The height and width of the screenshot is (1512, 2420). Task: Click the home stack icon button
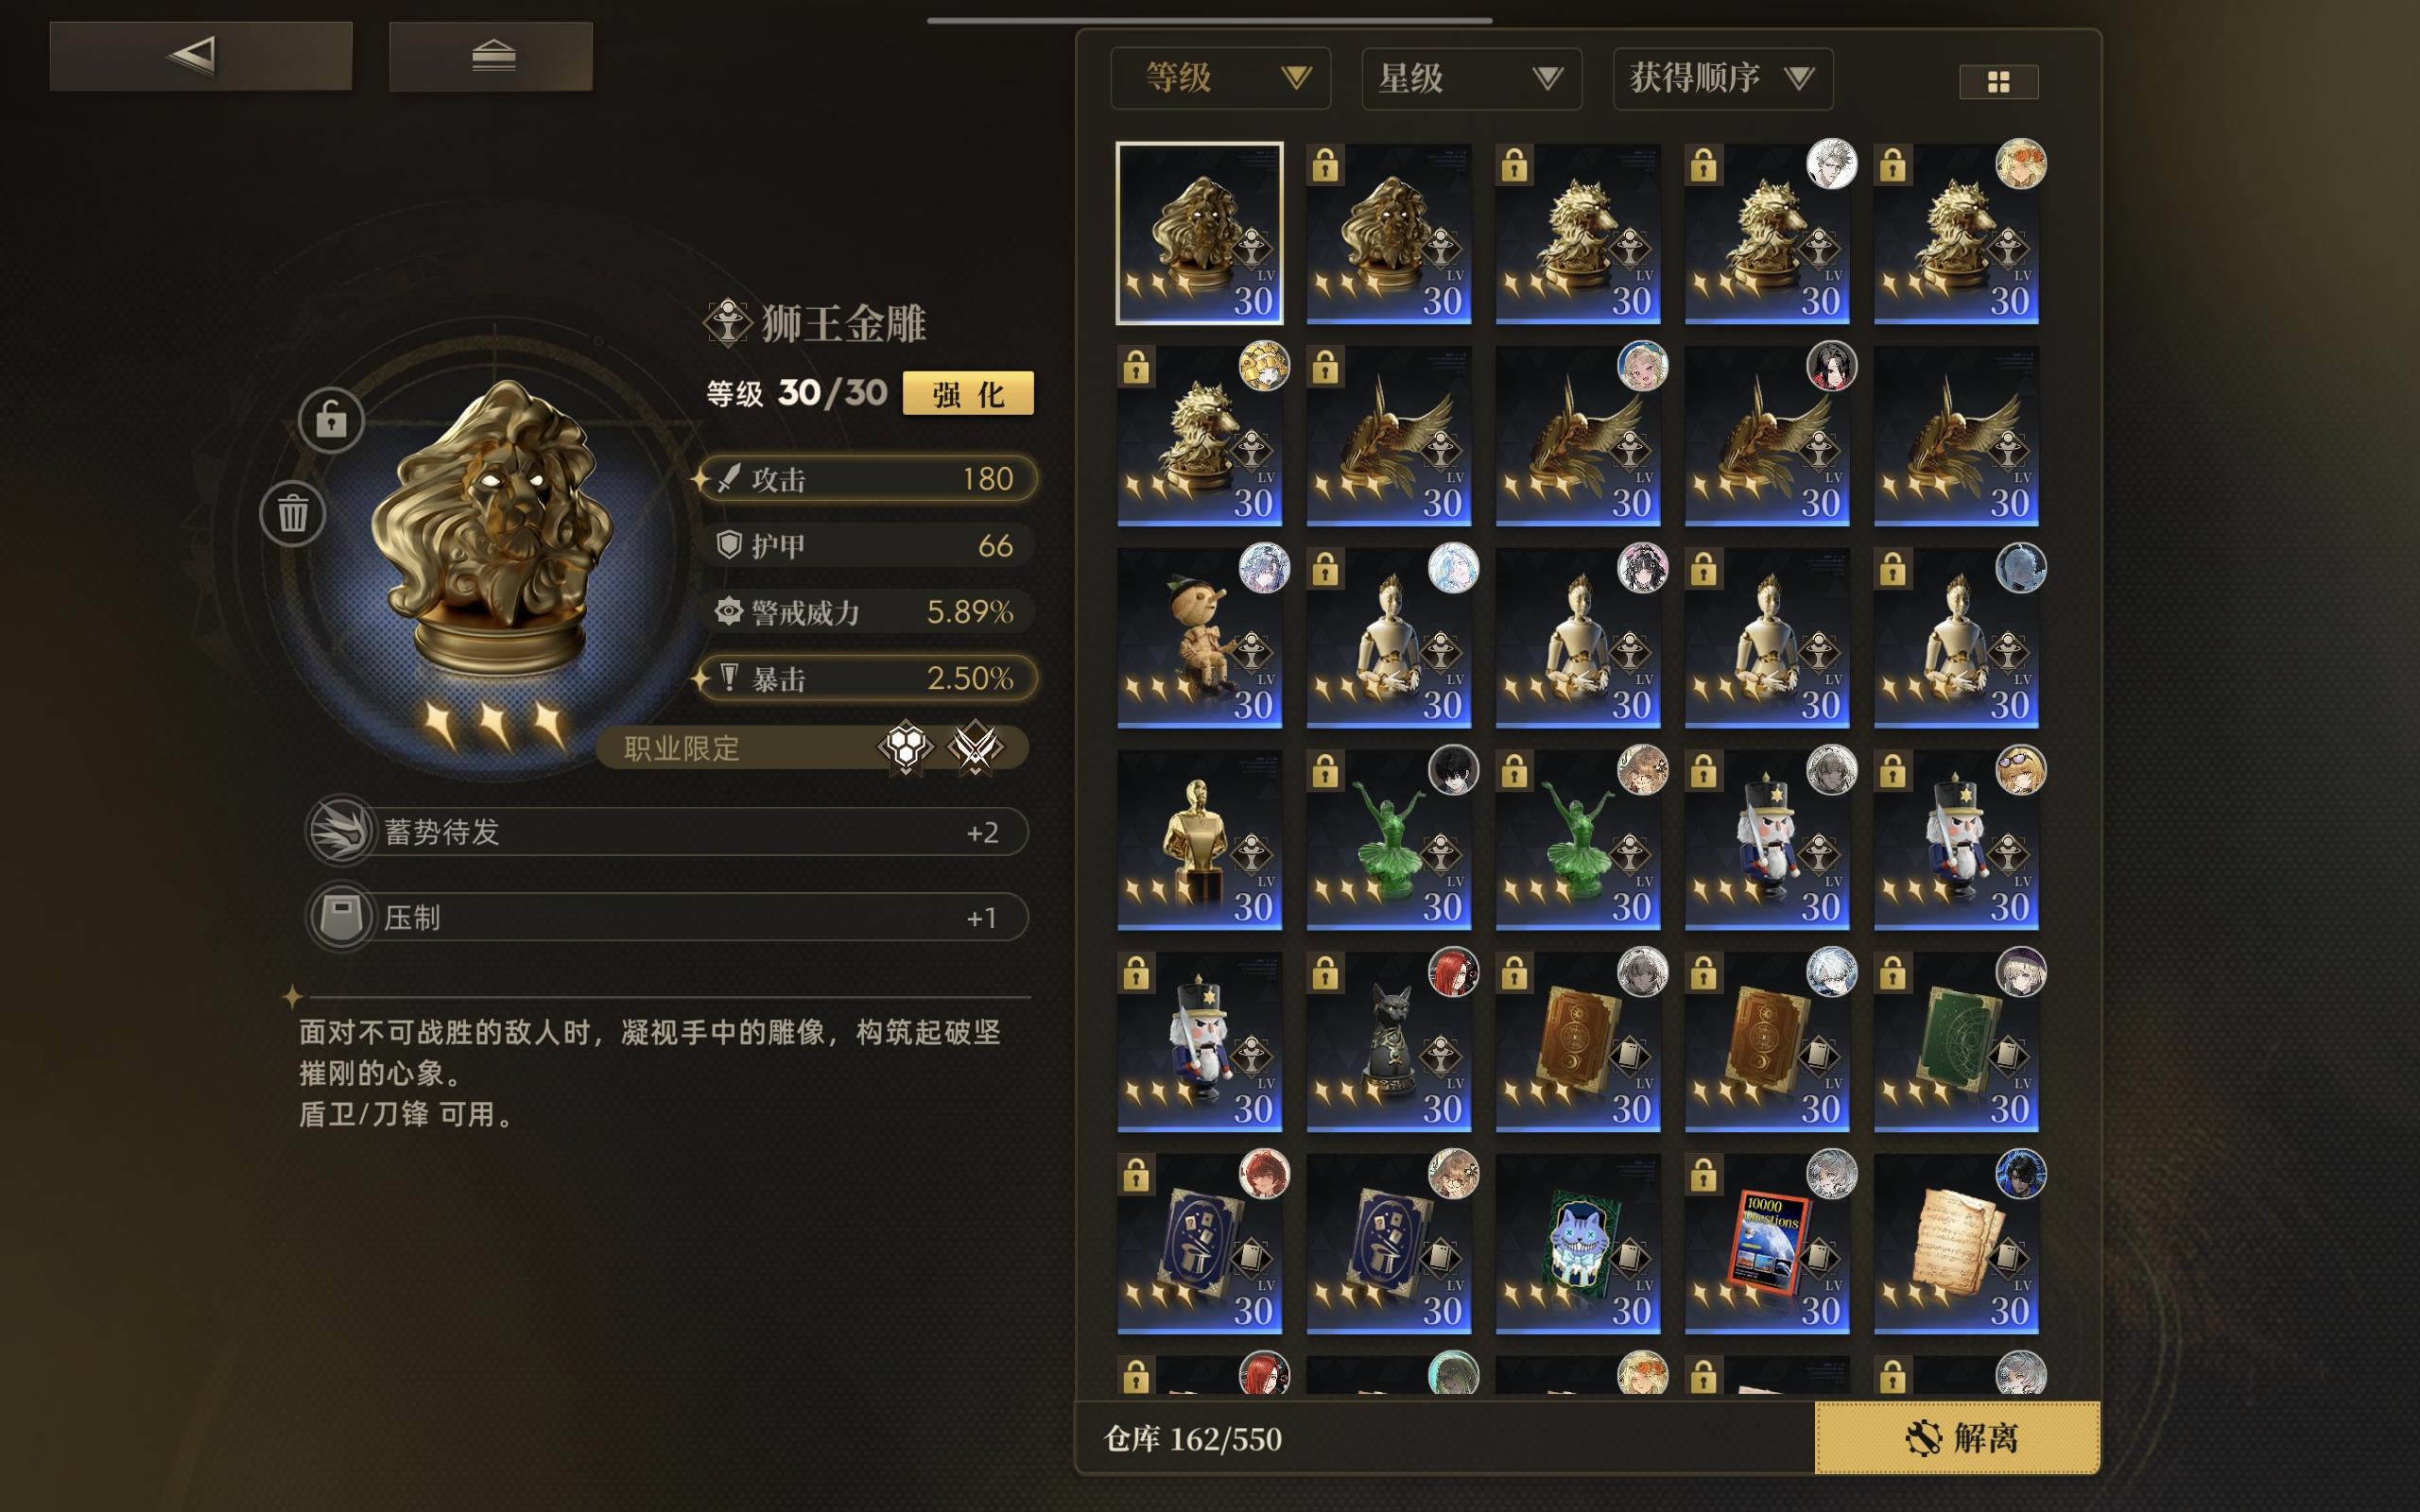[x=491, y=56]
